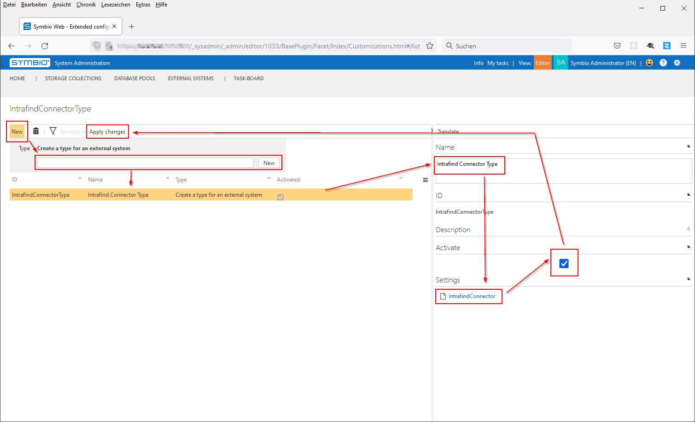Open the Name column dropdown arrow
695x422 pixels.
pos(167,178)
